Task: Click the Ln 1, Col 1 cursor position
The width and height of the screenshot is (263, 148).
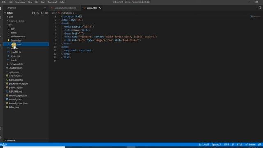Action: (204, 144)
